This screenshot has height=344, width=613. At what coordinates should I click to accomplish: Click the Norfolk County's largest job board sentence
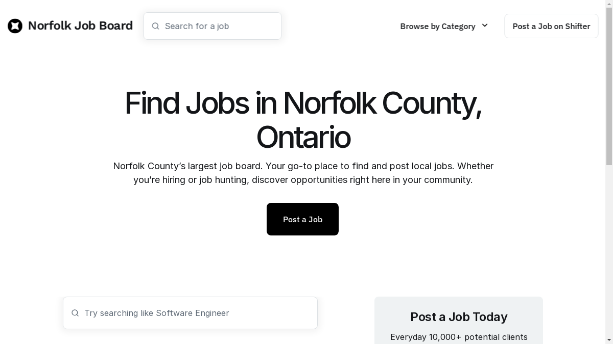(x=187, y=166)
